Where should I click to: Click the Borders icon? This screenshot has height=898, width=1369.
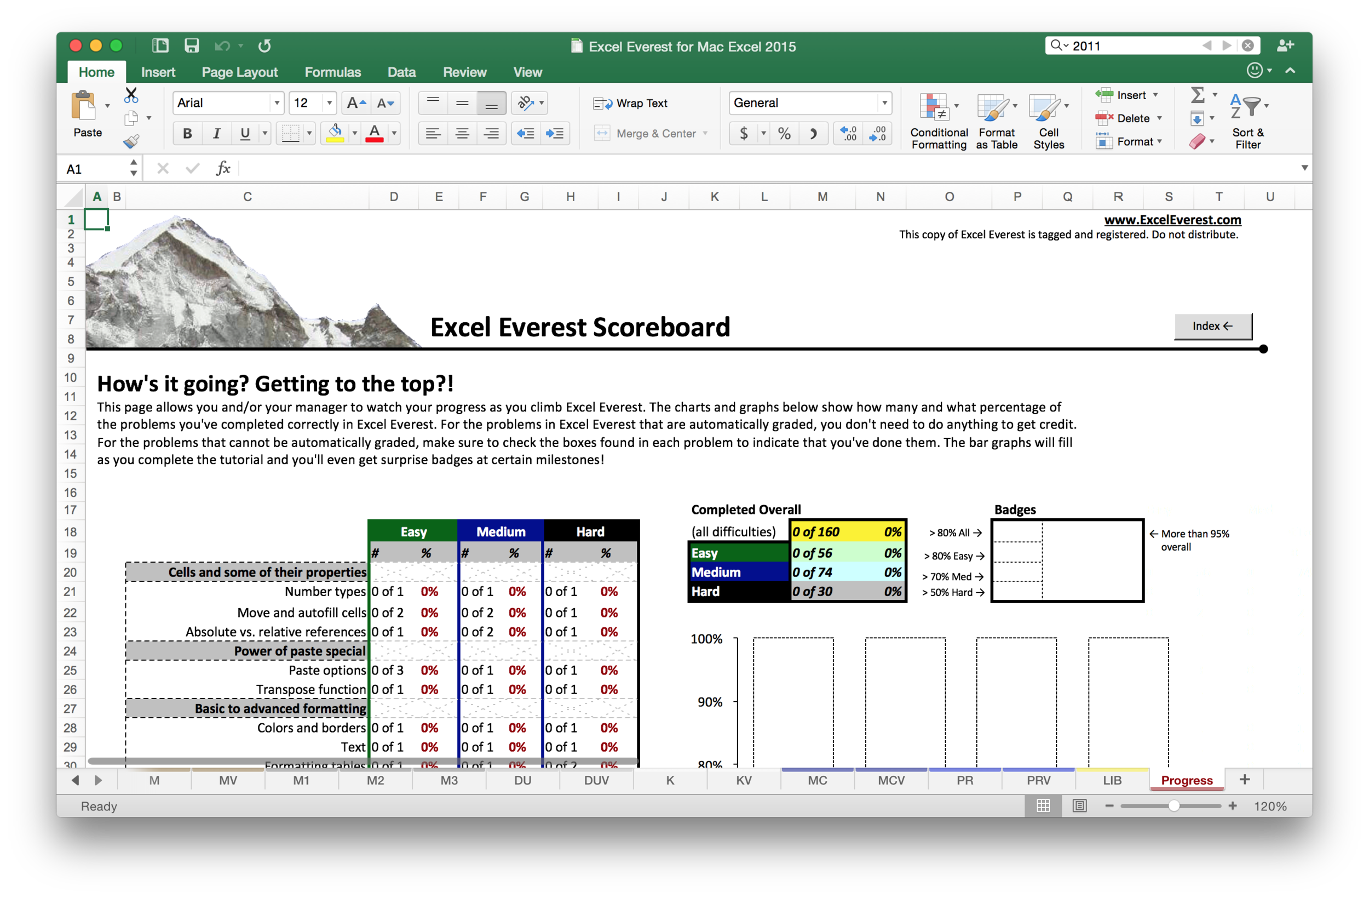290,134
